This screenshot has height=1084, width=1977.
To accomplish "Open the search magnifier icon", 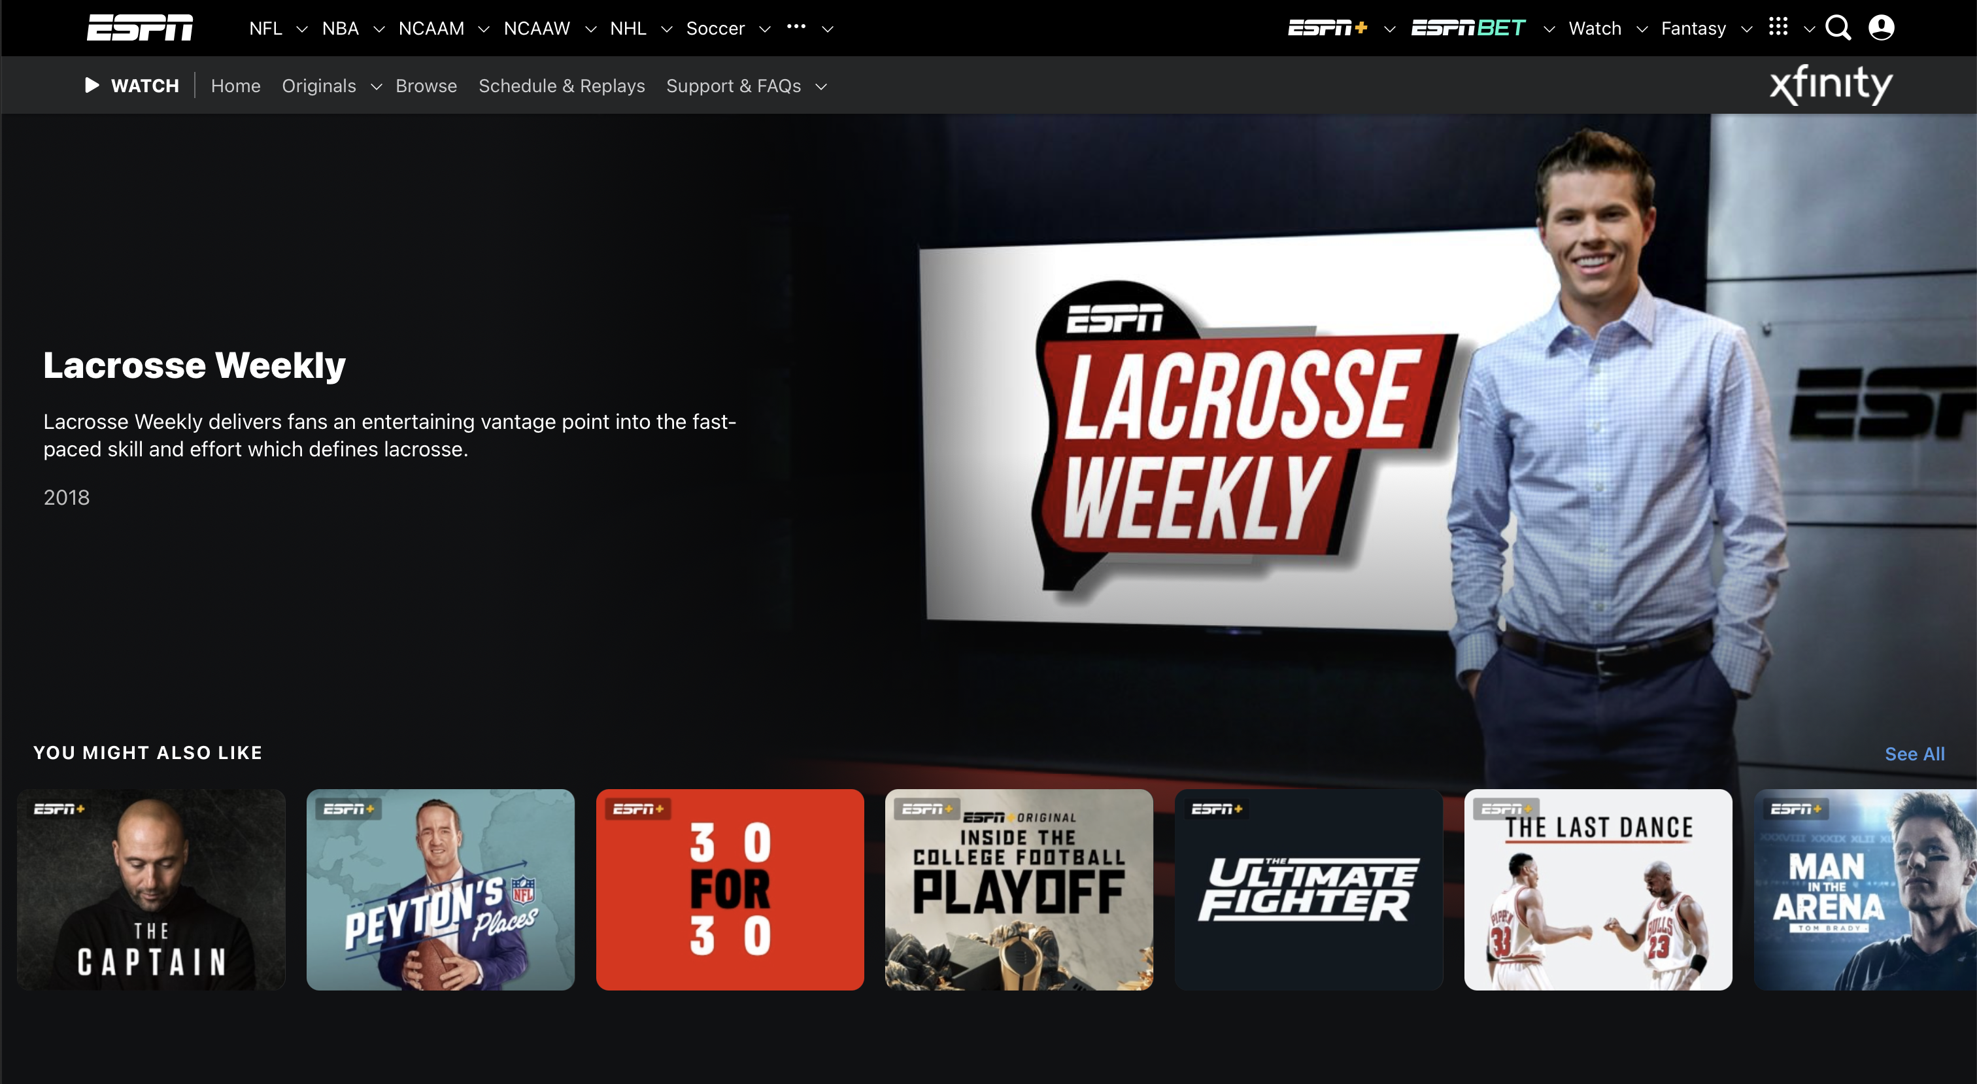I will (x=1837, y=27).
